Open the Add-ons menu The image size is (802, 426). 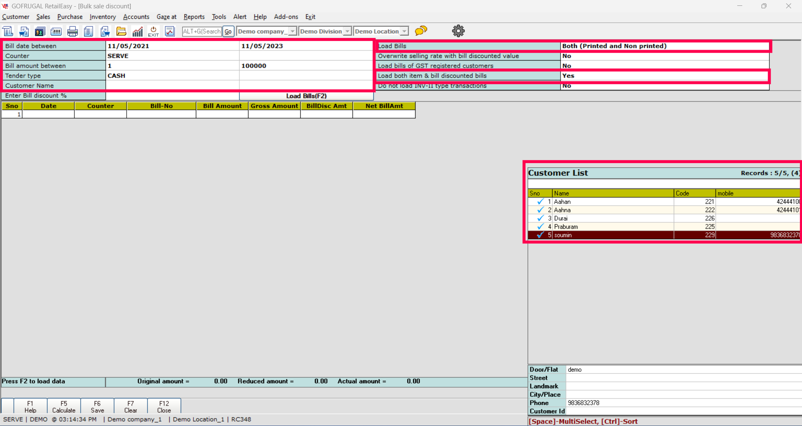point(286,17)
